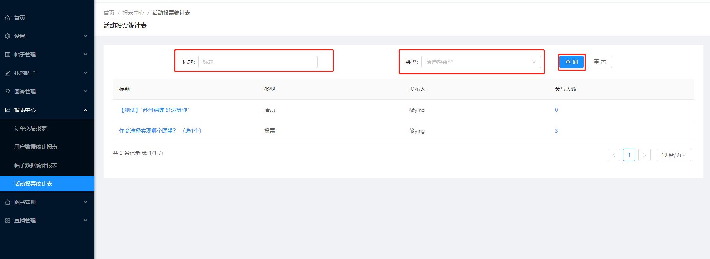Expand the 设置 sidebar menu chevron

pos(85,36)
